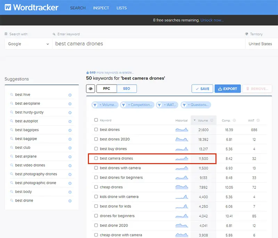Click the REMOVE button
Image resolution: width=278 pixels, height=238 pixels.
tap(257, 89)
